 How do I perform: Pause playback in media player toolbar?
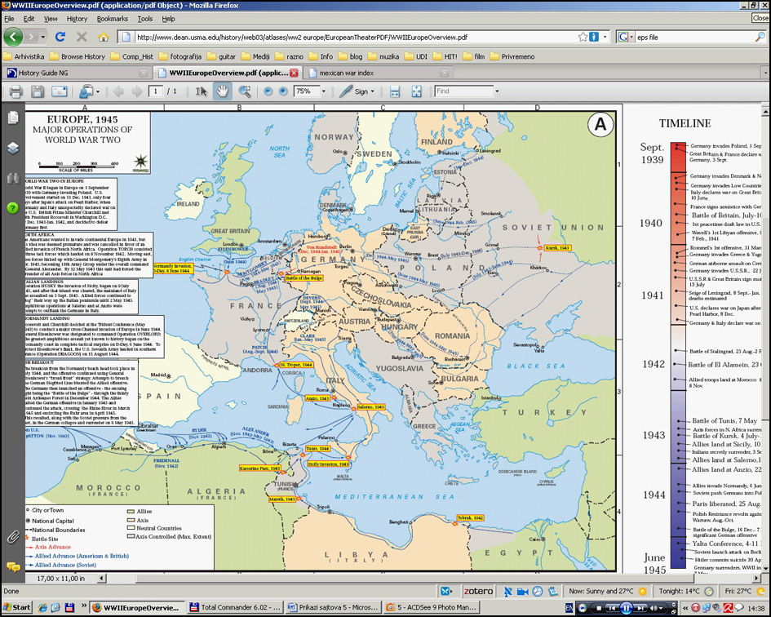[625, 607]
